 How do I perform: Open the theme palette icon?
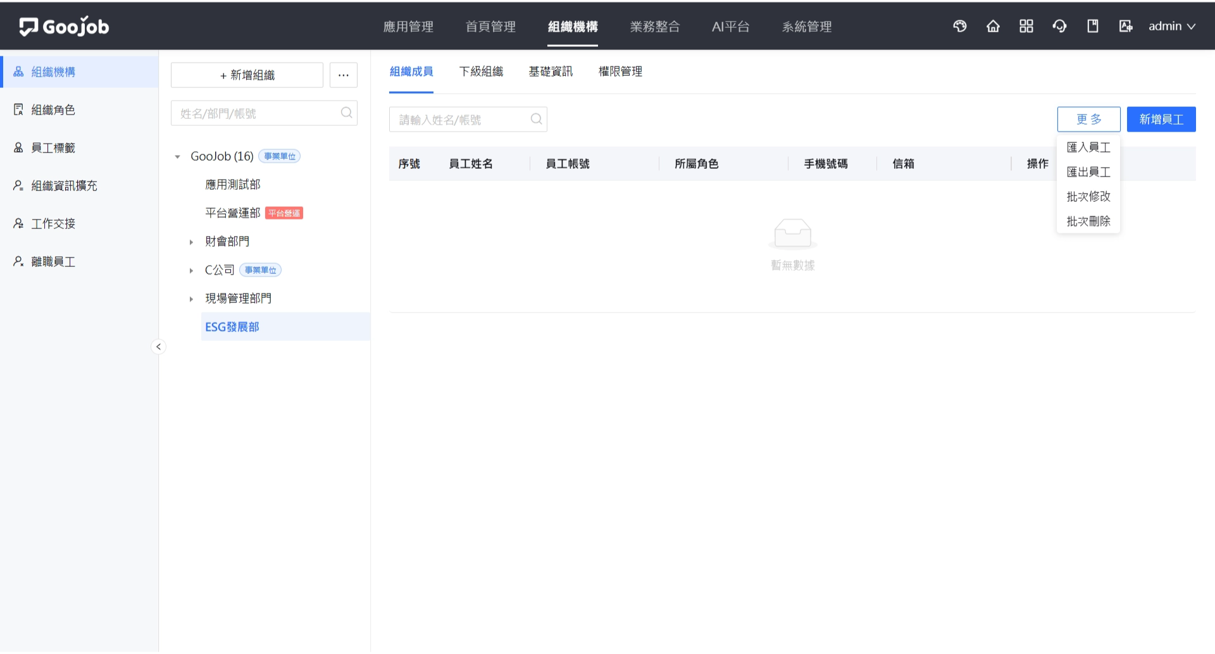click(x=960, y=26)
